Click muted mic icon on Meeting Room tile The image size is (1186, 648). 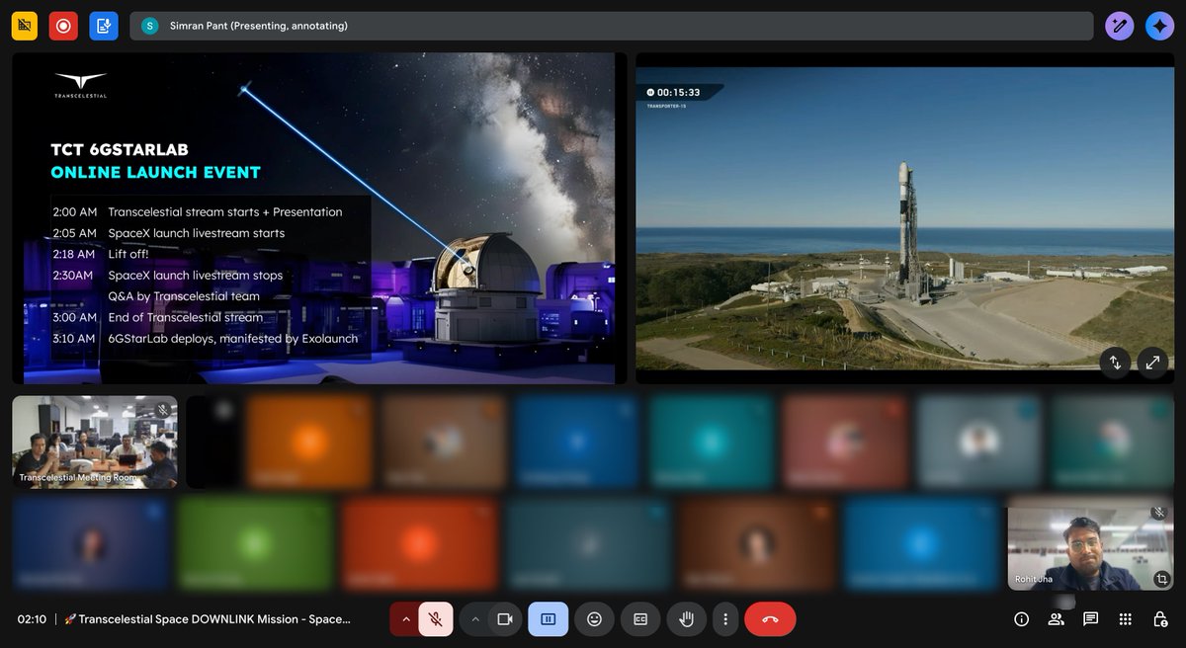click(162, 410)
